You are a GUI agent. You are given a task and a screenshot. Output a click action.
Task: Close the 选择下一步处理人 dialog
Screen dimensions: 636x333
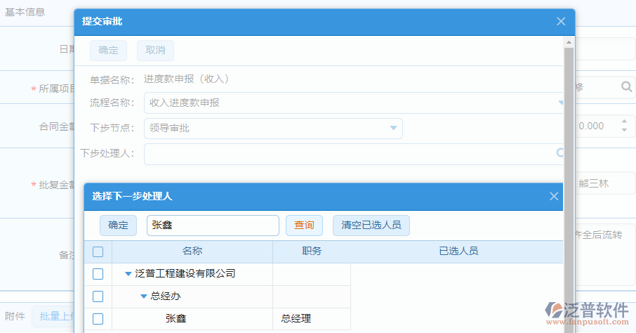tap(554, 197)
